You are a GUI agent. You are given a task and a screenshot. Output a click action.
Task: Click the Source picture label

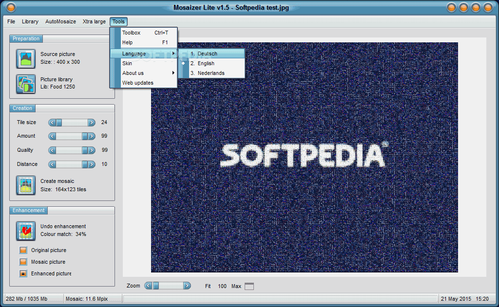pyautogui.click(x=58, y=54)
